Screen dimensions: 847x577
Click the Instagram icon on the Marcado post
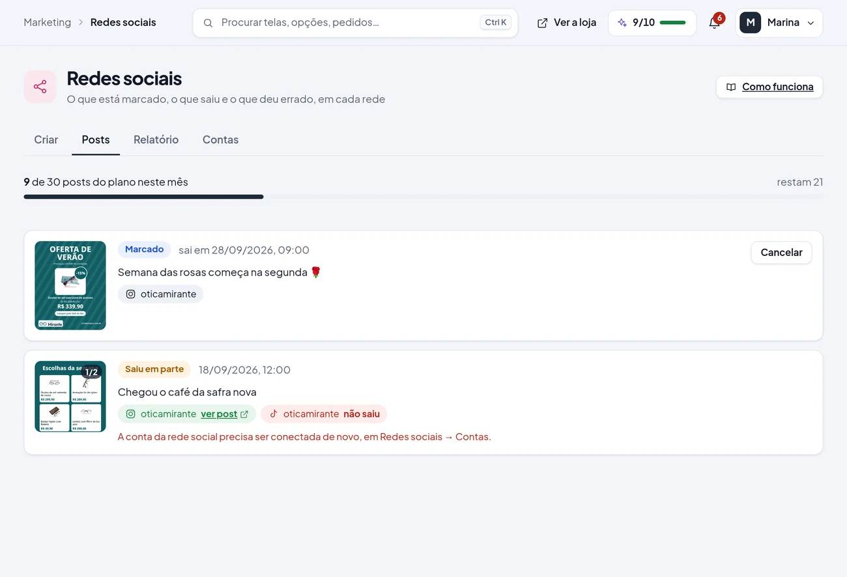(130, 294)
